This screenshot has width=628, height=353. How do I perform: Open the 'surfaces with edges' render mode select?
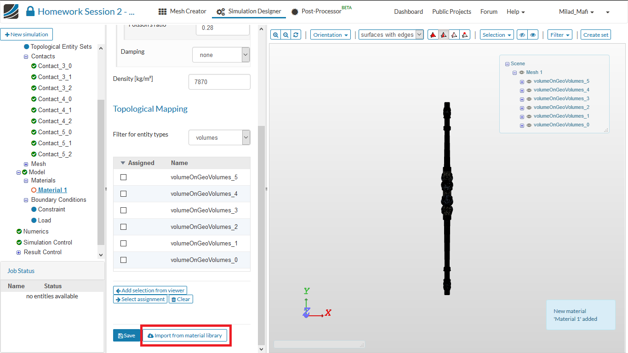(x=391, y=35)
